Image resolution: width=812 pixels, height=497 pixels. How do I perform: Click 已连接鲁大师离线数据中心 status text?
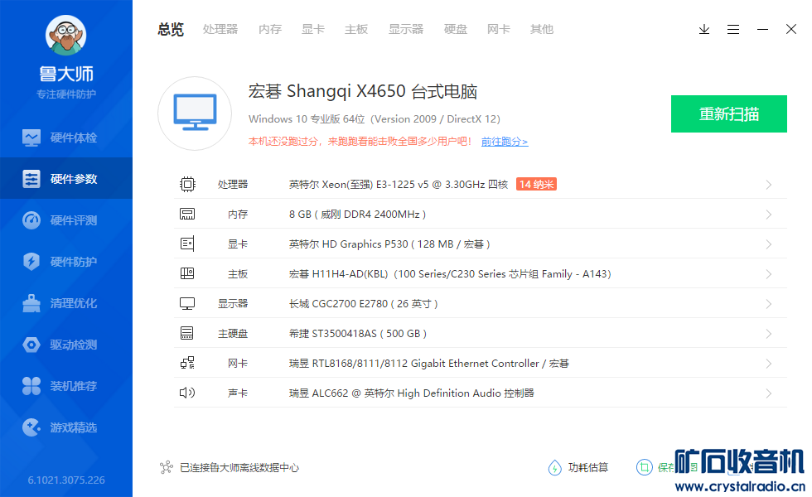point(239,467)
